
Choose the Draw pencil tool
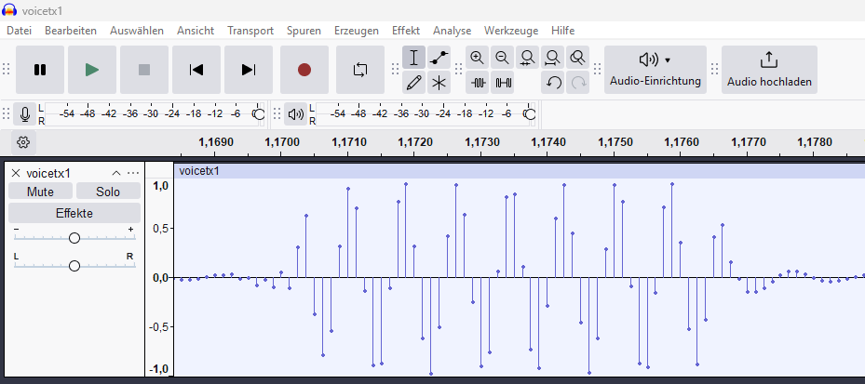414,82
